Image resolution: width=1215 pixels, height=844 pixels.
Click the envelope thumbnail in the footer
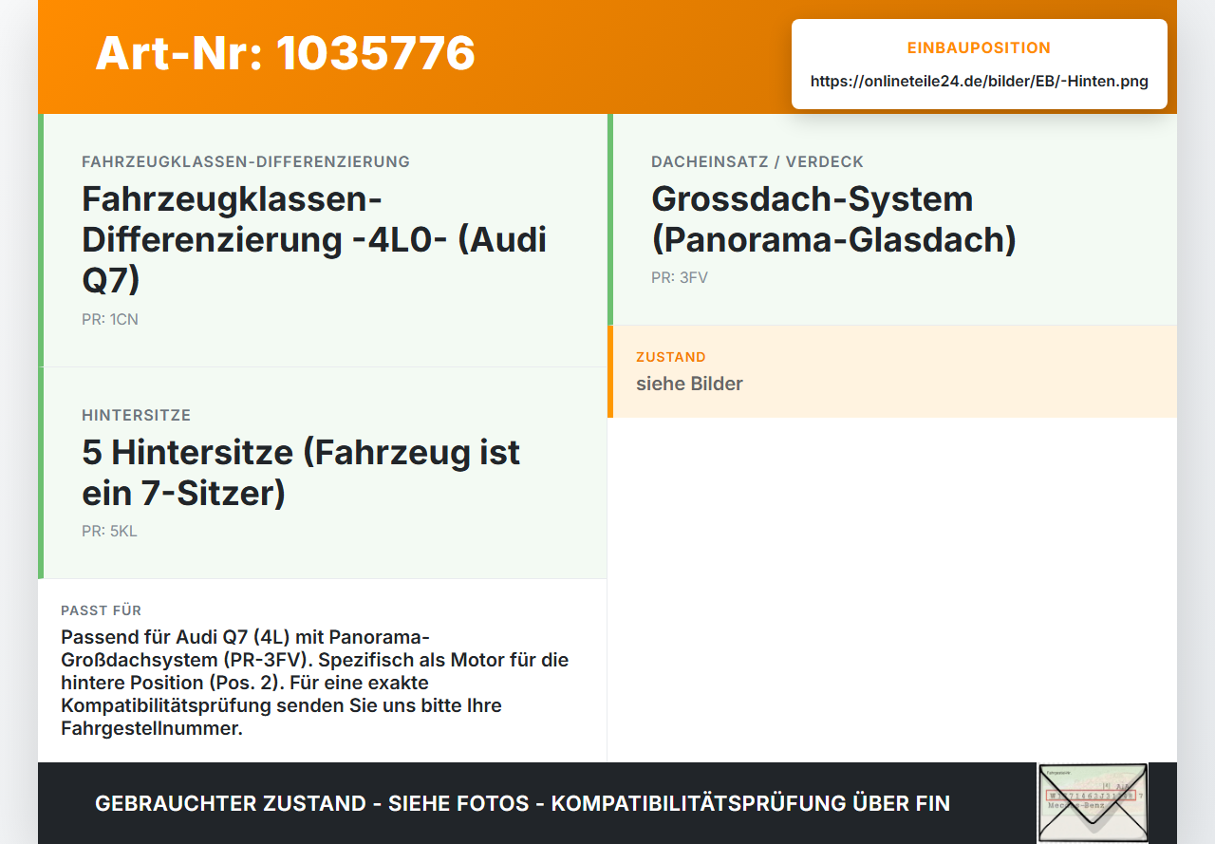1093,803
